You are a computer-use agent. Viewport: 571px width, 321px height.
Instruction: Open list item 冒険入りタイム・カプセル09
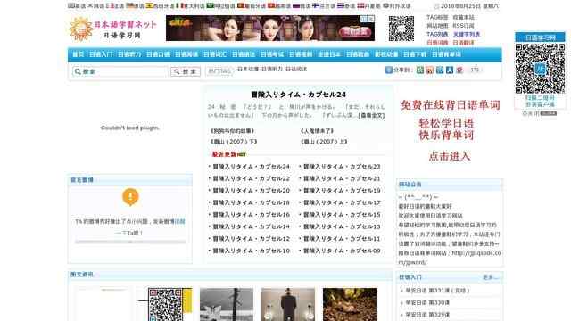pos(342,251)
